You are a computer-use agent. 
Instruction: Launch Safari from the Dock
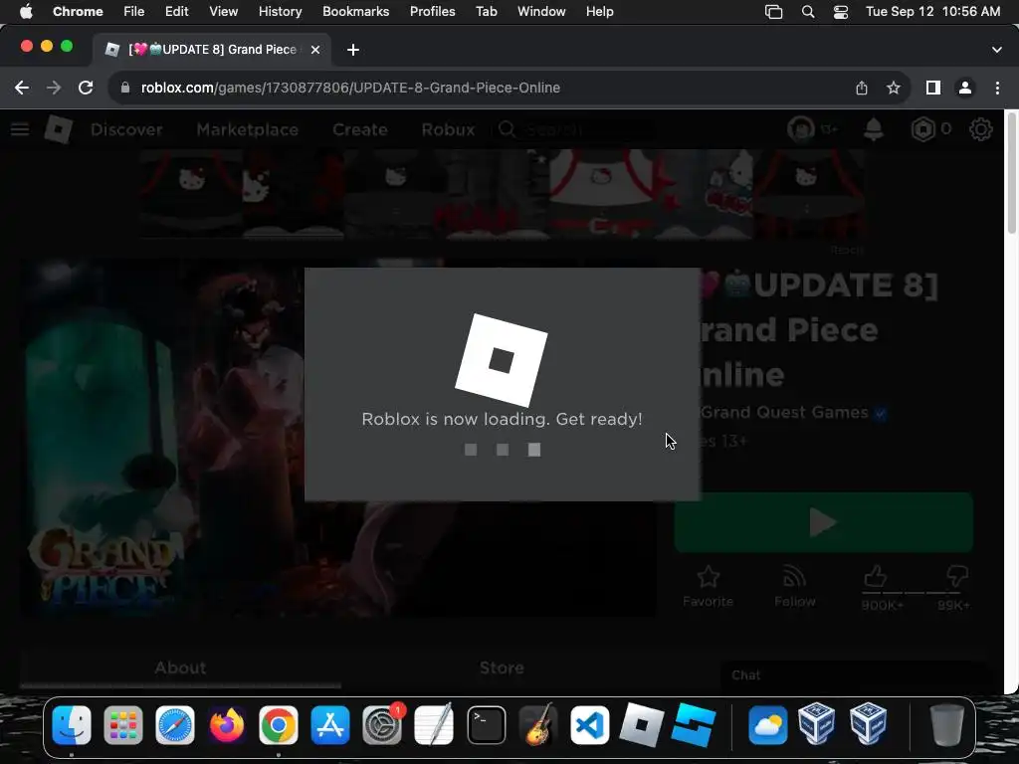coord(175,725)
